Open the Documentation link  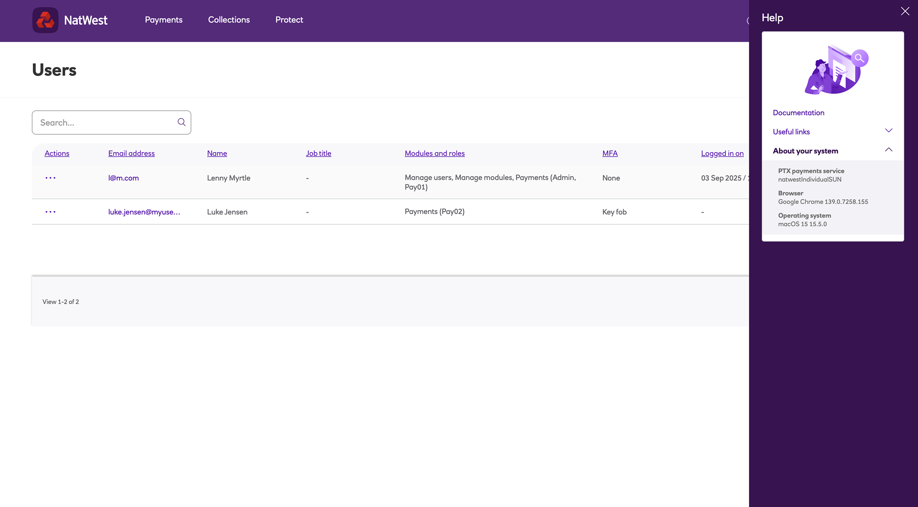tap(798, 112)
